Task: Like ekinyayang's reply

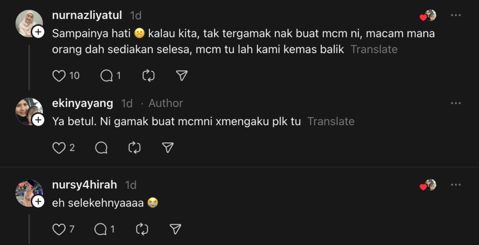Action: (x=59, y=148)
